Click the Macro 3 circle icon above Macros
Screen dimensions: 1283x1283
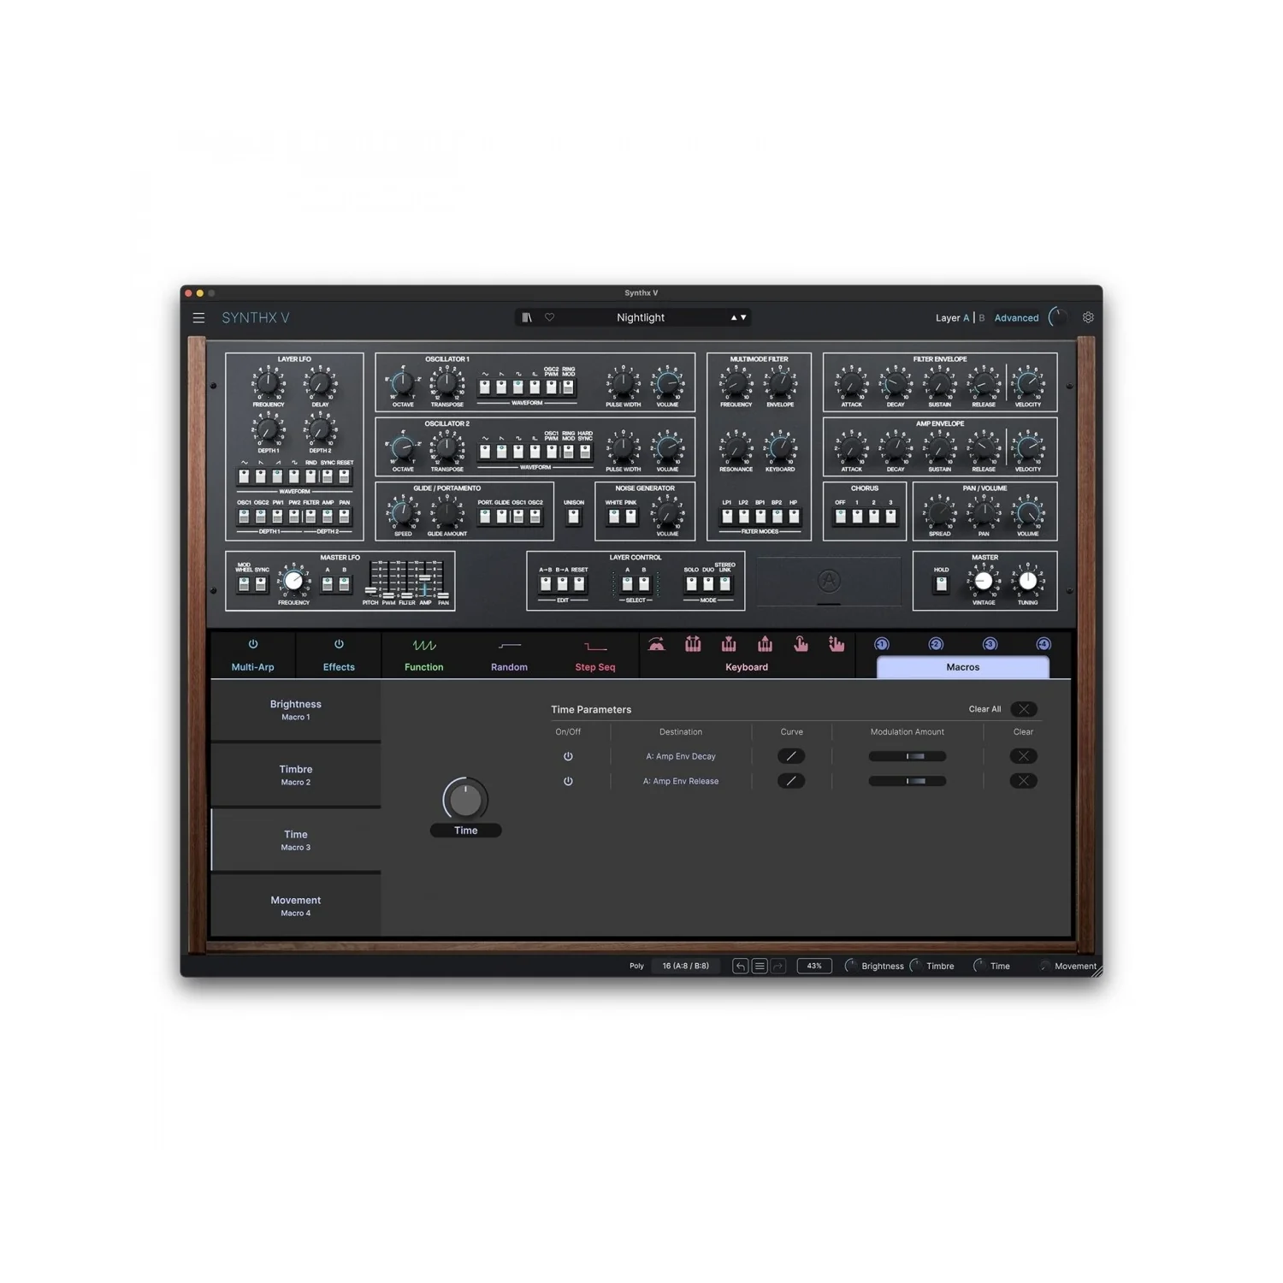click(x=990, y=644)
